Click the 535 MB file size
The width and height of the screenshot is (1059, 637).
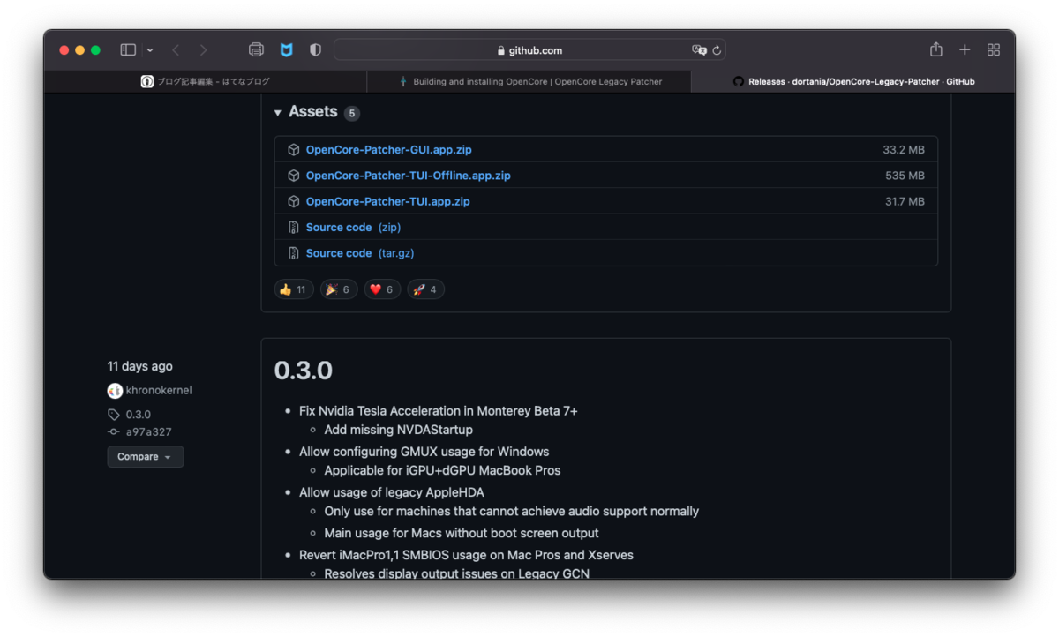coord(905,176)
